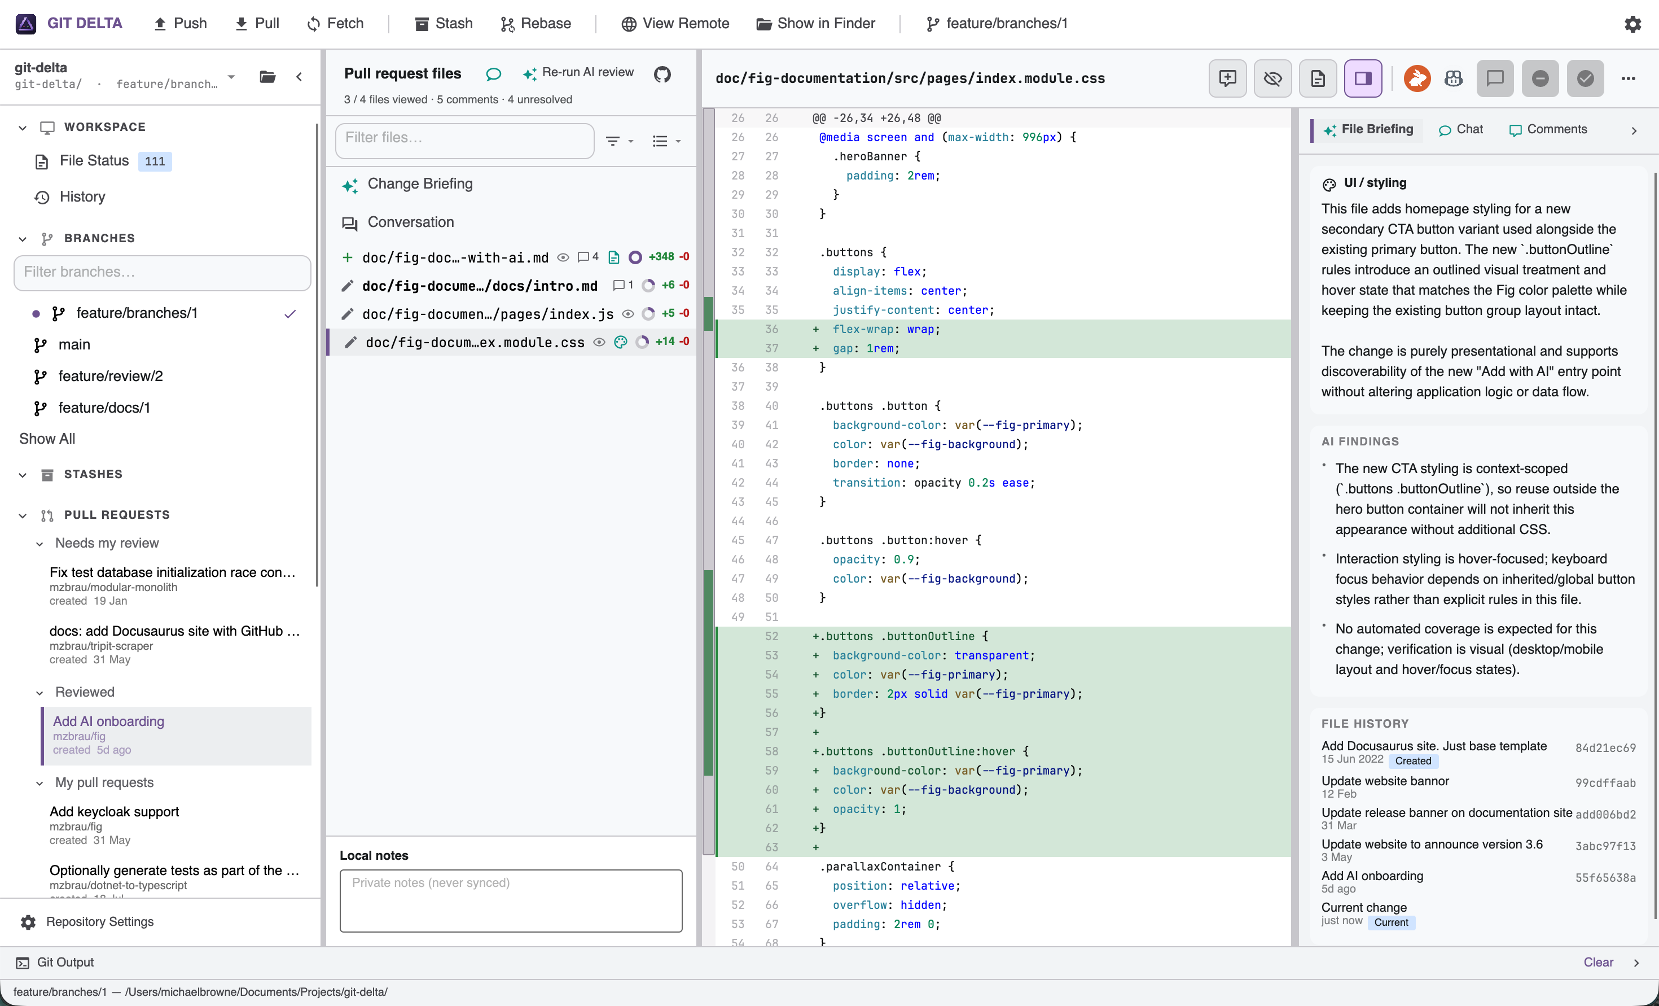Toggle the side panel button highlighted purple
Image resolution: width=1659 pixels, height=1006 pixels.
tap(1363, 79)
